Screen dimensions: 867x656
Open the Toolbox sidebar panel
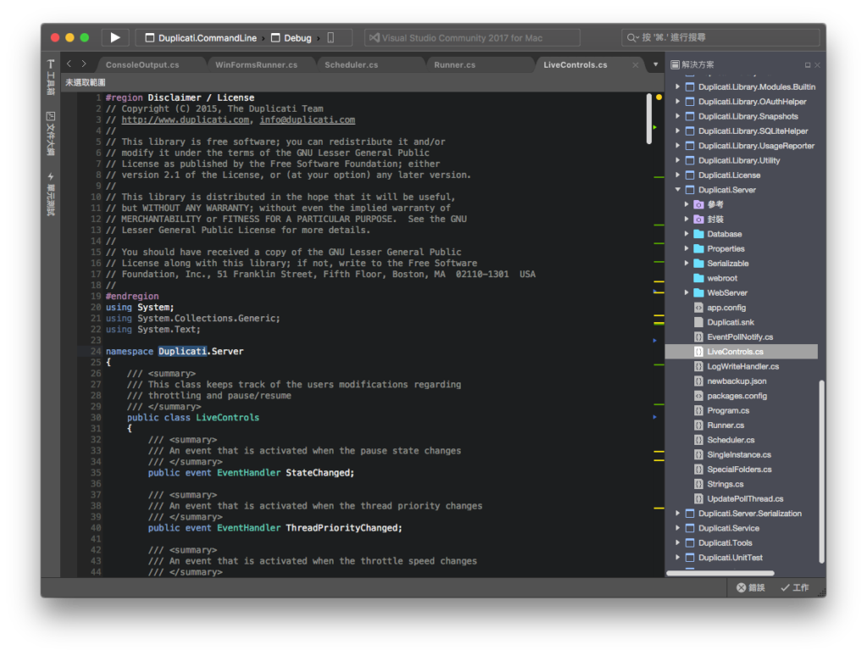coord(50,77)
